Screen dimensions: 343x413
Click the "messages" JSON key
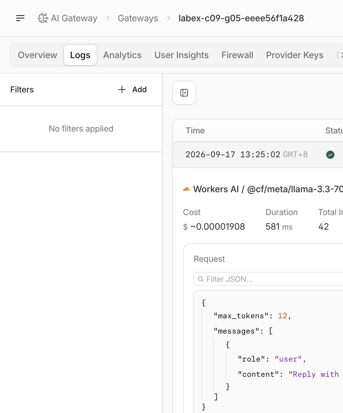click(x=237, y=331)
